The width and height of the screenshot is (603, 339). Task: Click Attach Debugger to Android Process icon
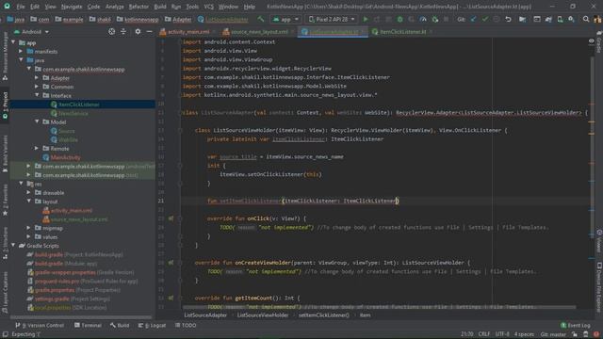click(x=435, y=19)
